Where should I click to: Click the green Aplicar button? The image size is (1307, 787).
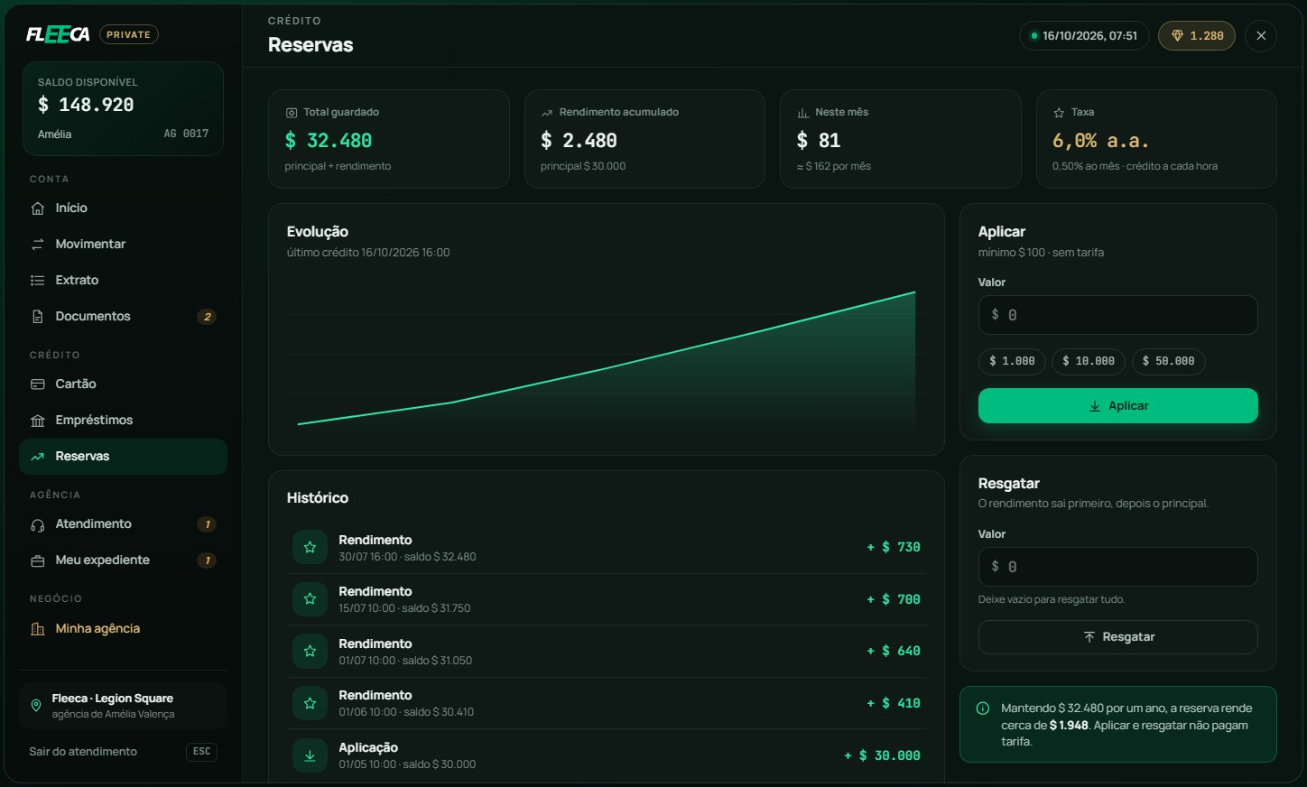coord(1117,405)
